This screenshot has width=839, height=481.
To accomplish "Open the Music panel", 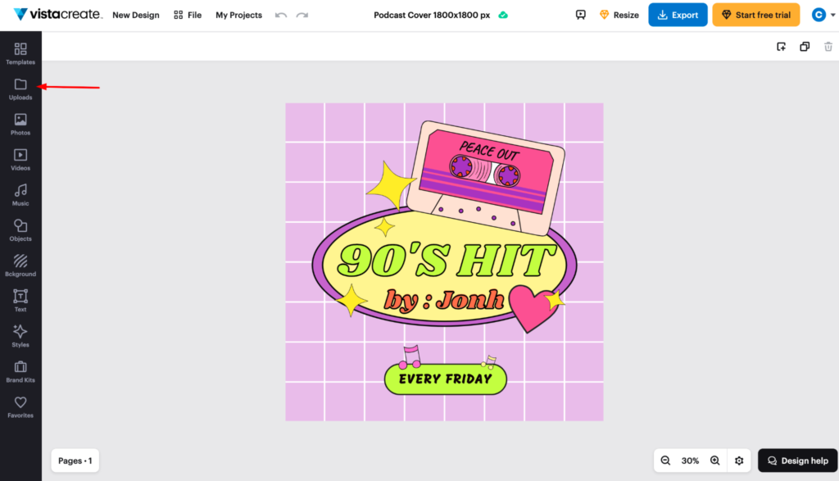I will tap(20, 195).
